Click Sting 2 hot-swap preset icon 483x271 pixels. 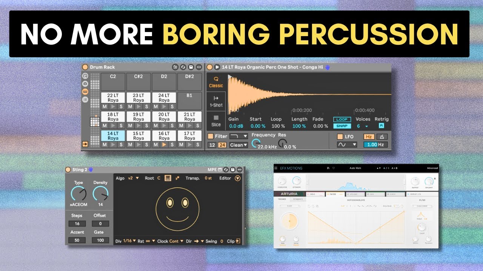click(x=226, y=170)
